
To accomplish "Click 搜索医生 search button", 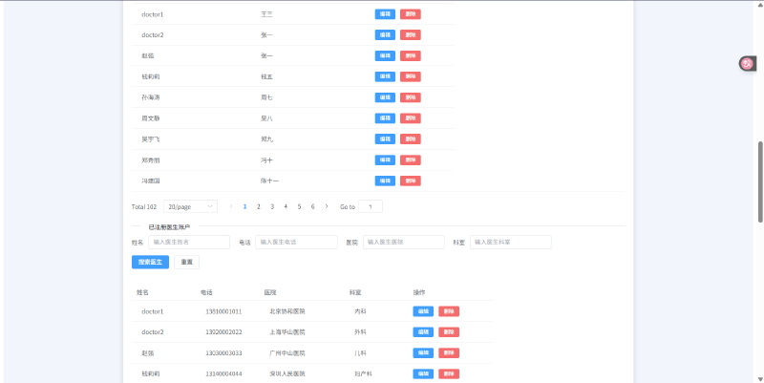I will click(150, 262).
